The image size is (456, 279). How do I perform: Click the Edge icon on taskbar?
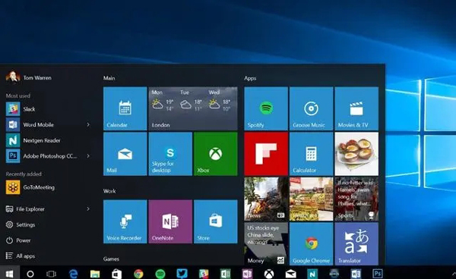(x=73, y=274)
